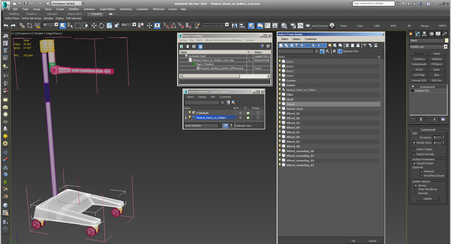Enable Separate by Materials checkbox
451x244 pixels.
pyautogui.click(x=421, y=171)
